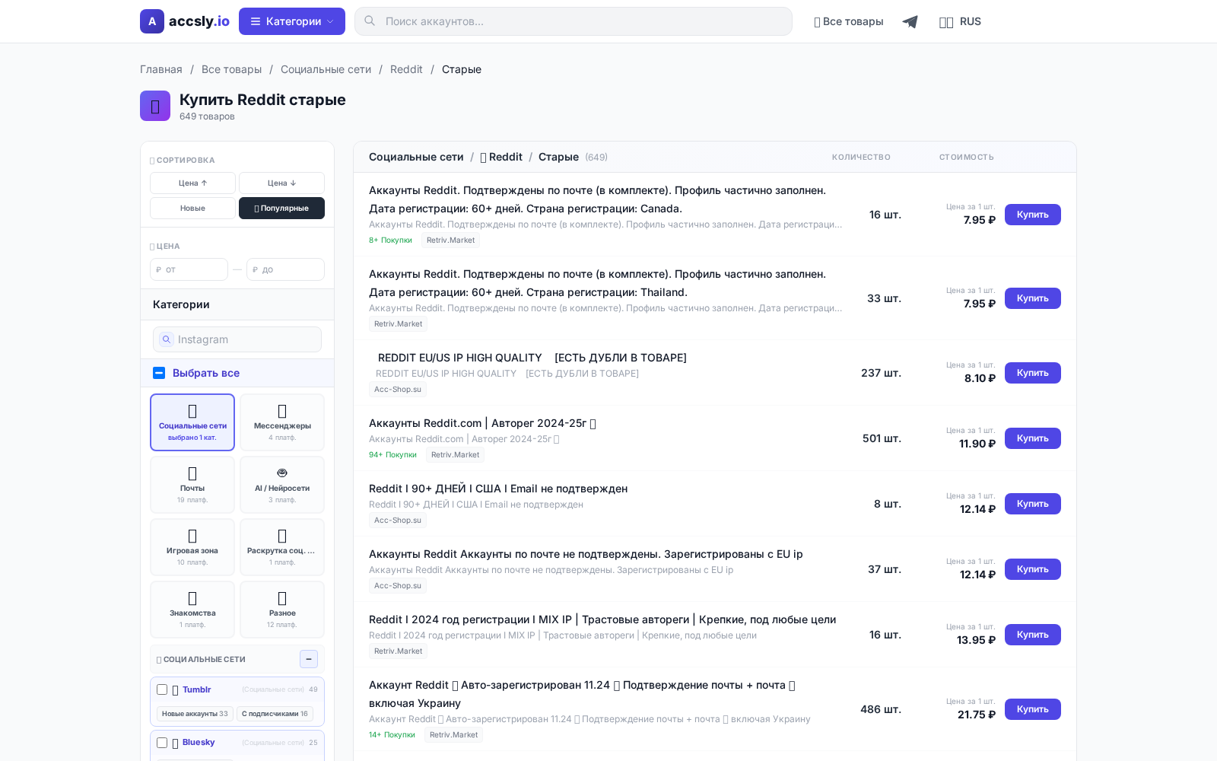This screenshot has height=761, width=1217.
Task: Open listing REDDIT EU/US IP HIGH QUALITY
Action: pyautogui.click(x=532, y=358)
